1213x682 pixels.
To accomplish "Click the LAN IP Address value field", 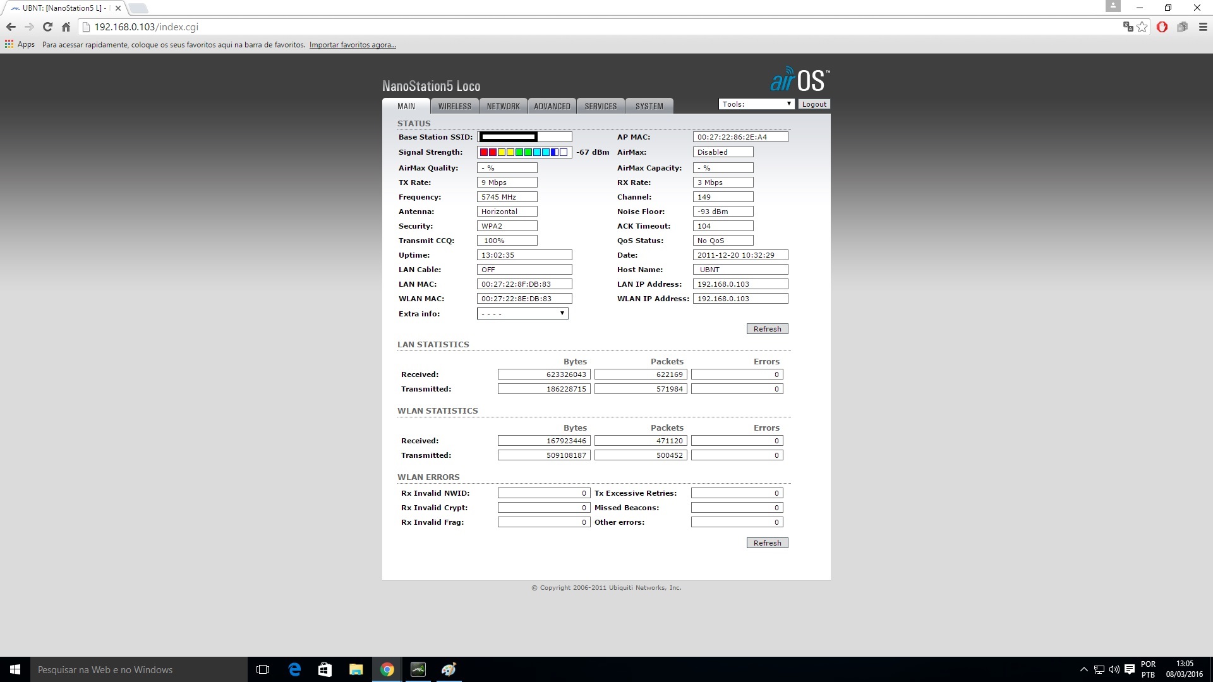I will tap(740, 284).
